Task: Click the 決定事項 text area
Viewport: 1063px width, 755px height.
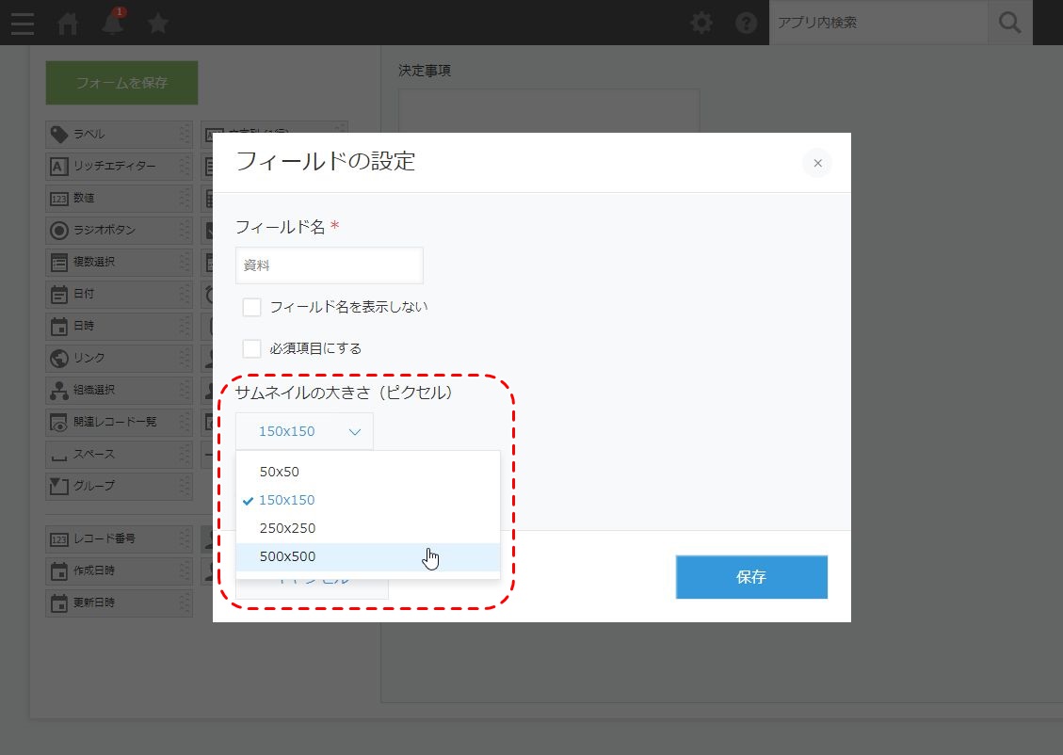Action: point(549,110)
